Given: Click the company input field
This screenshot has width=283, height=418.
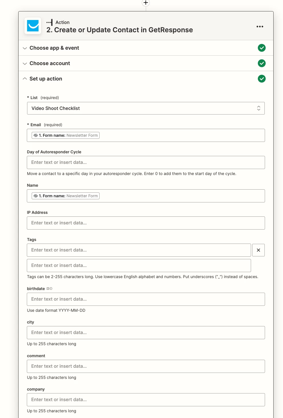Looking at the screenshot, I should click(146, 400).
